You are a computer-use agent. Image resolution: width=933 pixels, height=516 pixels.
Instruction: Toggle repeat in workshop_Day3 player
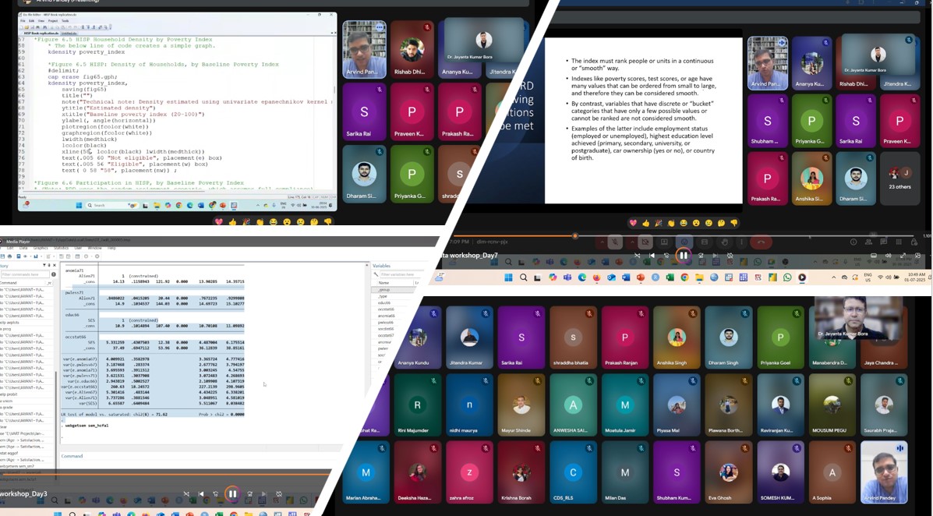pos(279,494)
